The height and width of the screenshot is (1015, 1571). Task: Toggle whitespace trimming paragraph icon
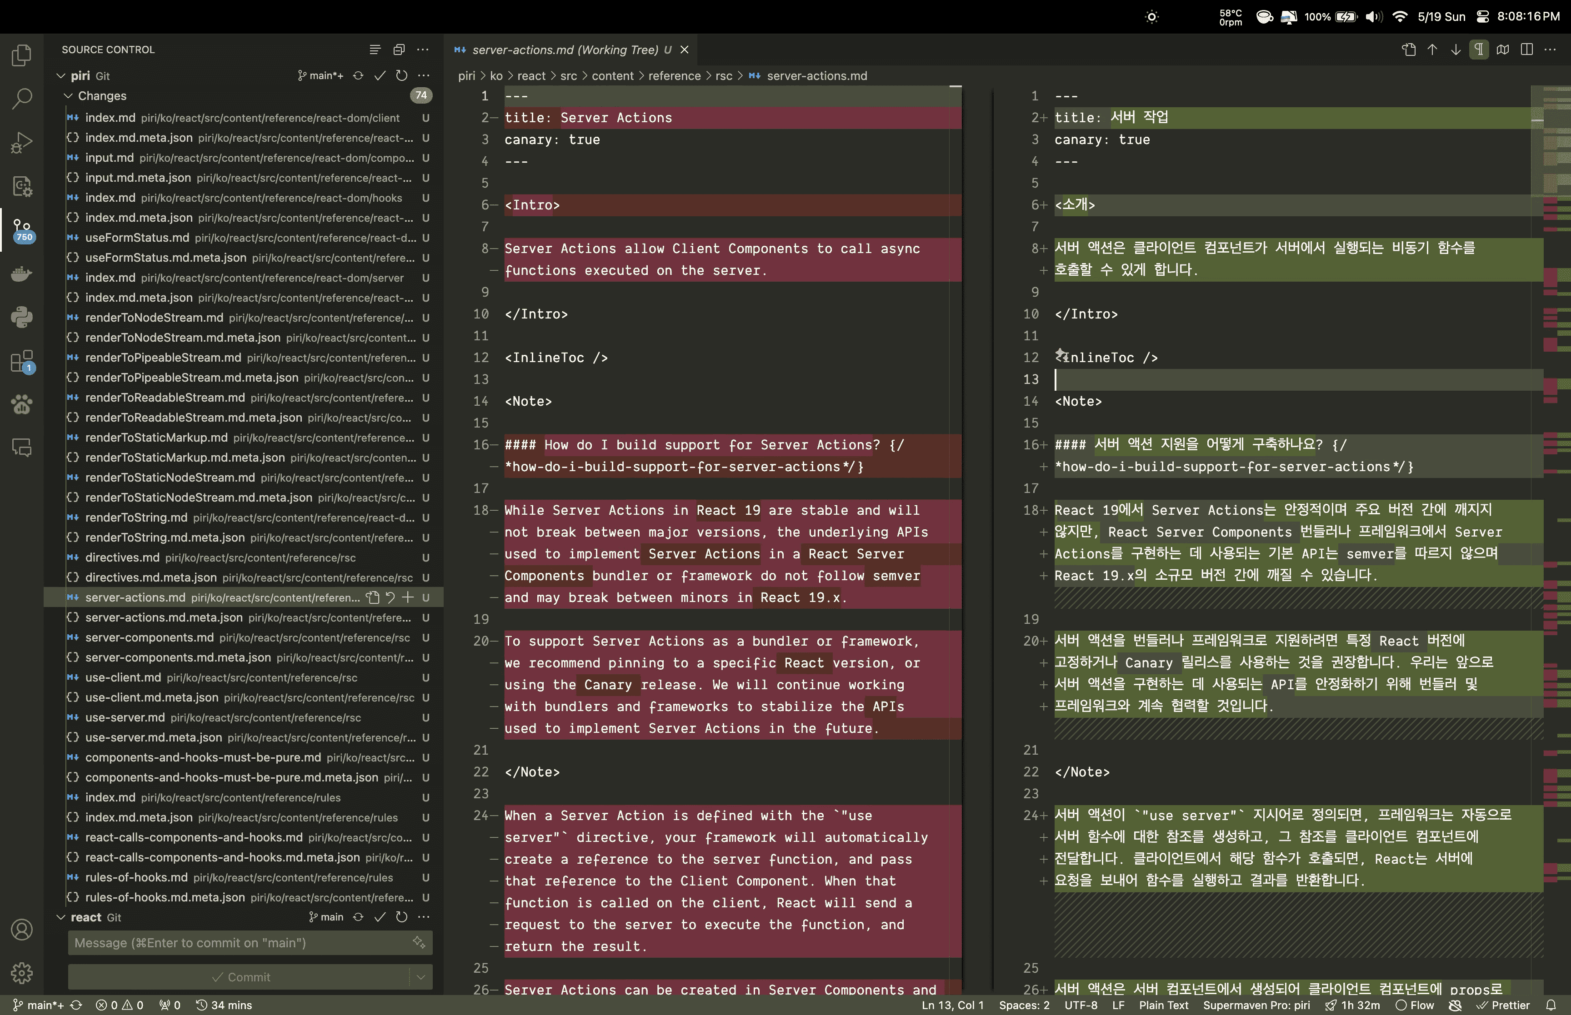point(1479,50)
